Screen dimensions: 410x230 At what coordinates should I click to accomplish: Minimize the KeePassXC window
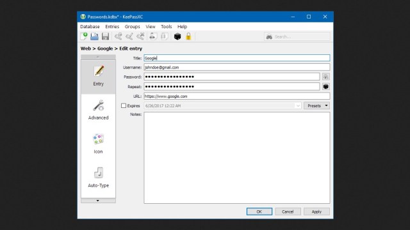coord(293,17)
